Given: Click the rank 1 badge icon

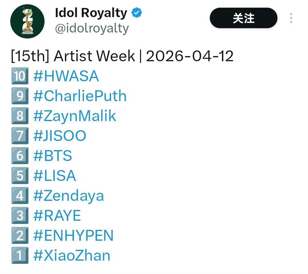Looking at the screenshot, I should [x=19, y=255].
